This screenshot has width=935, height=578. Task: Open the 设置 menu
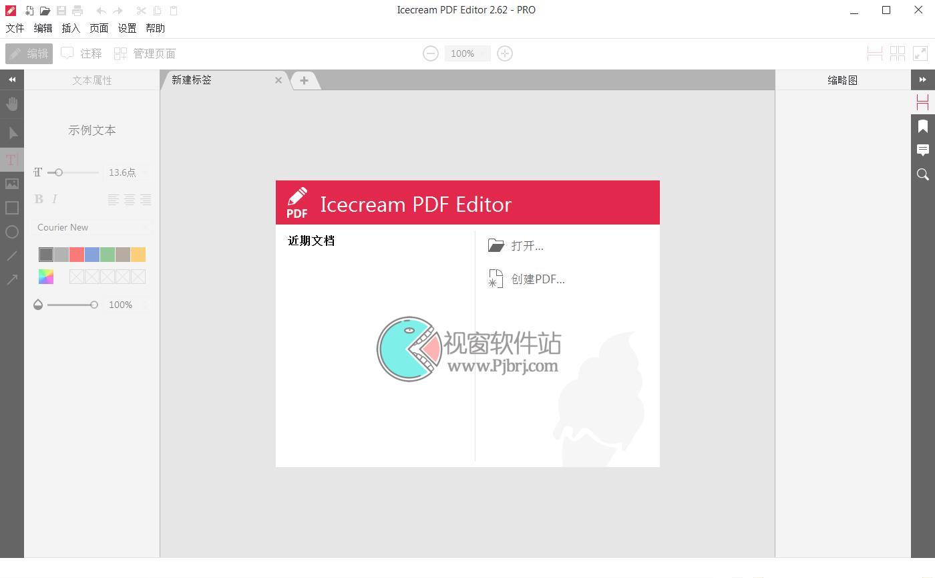(127, 28)
